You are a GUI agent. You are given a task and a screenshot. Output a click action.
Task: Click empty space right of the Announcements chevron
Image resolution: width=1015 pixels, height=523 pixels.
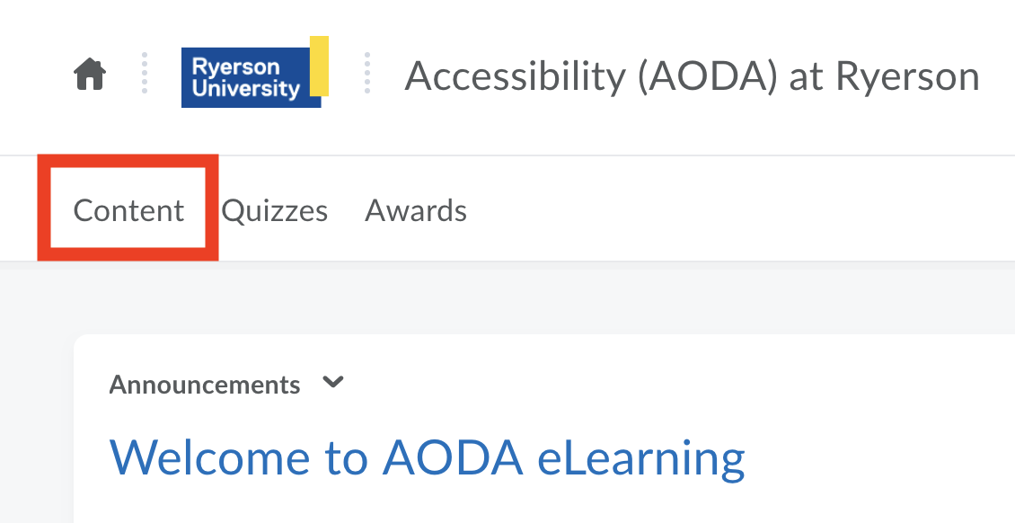coord(629,385)
